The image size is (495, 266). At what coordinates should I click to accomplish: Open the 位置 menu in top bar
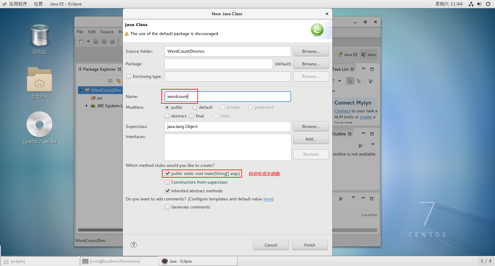(x=38, y=4)
